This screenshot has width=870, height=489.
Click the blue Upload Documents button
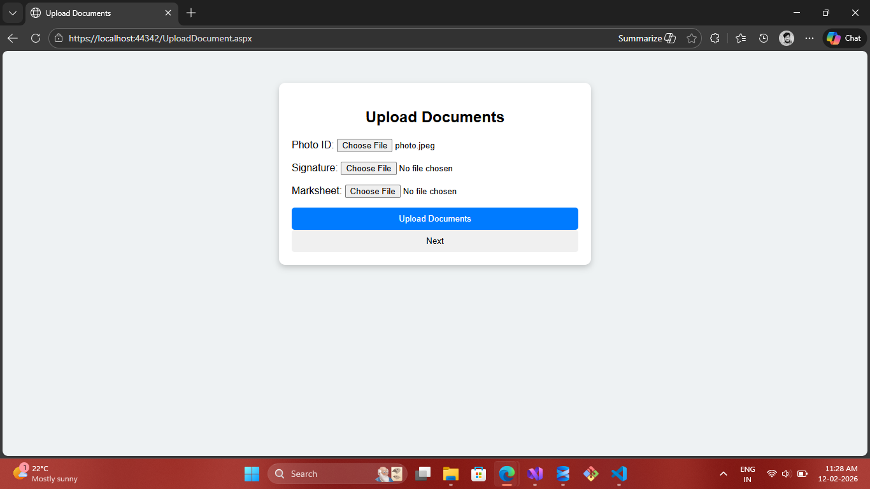click(435, 218)
